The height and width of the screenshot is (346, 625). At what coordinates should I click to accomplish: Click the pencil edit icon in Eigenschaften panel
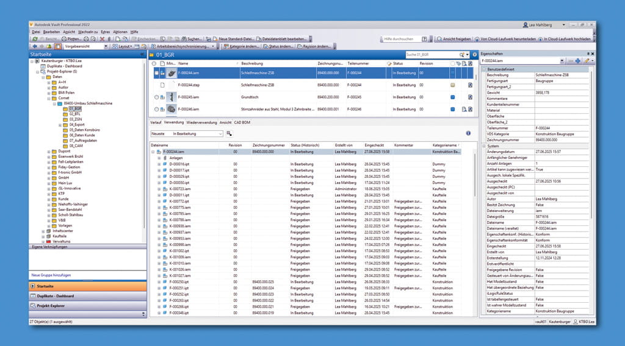coord(586,61)
